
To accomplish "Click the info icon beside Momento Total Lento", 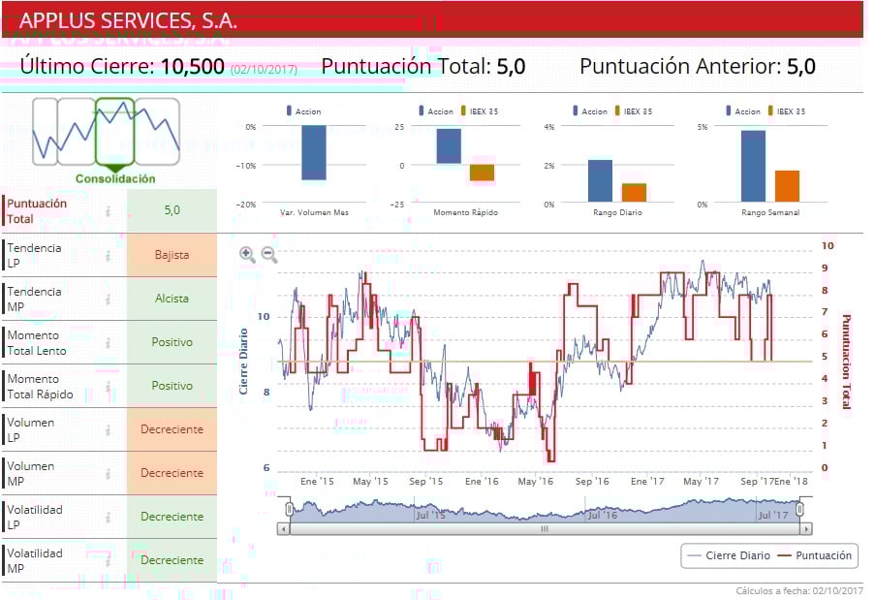I will click(x=109, y=342).
